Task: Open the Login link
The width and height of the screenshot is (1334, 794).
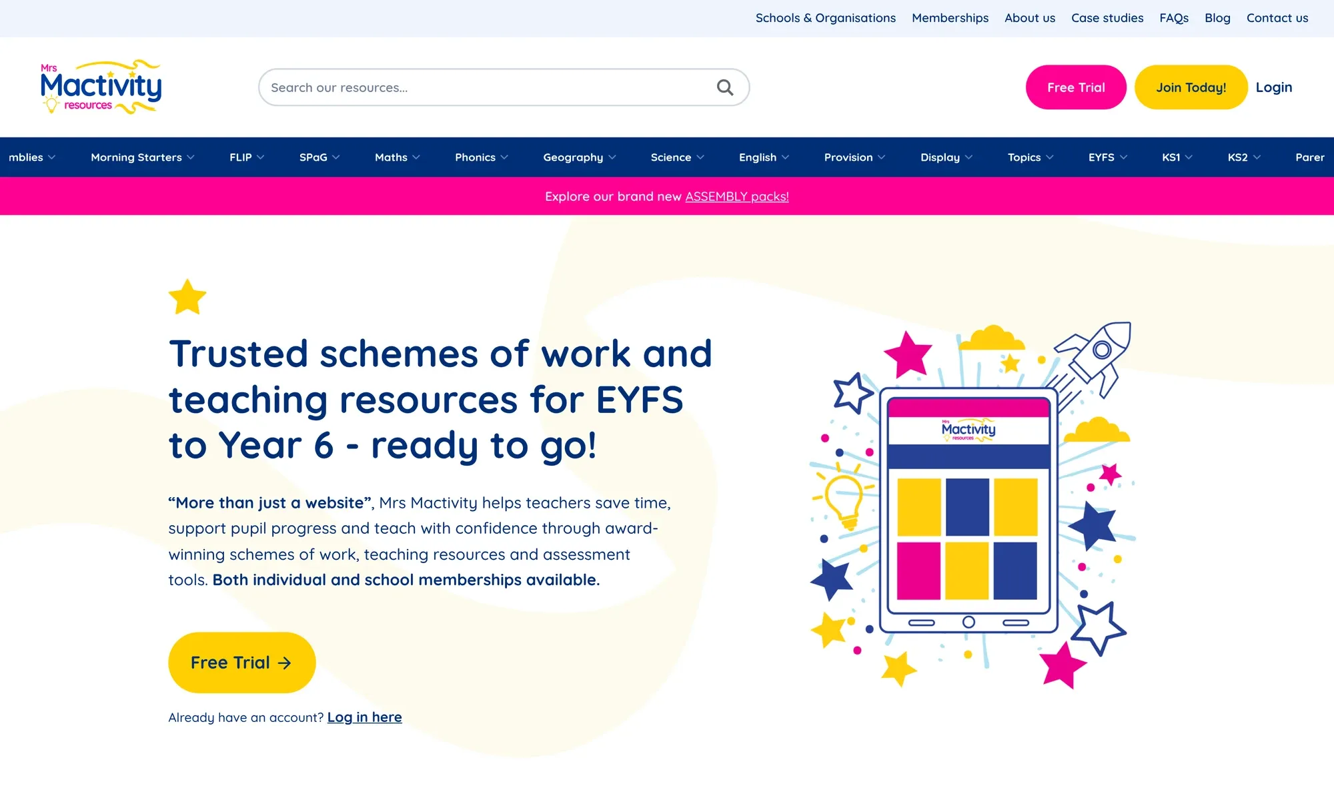Action: (x=1273, y=87)
